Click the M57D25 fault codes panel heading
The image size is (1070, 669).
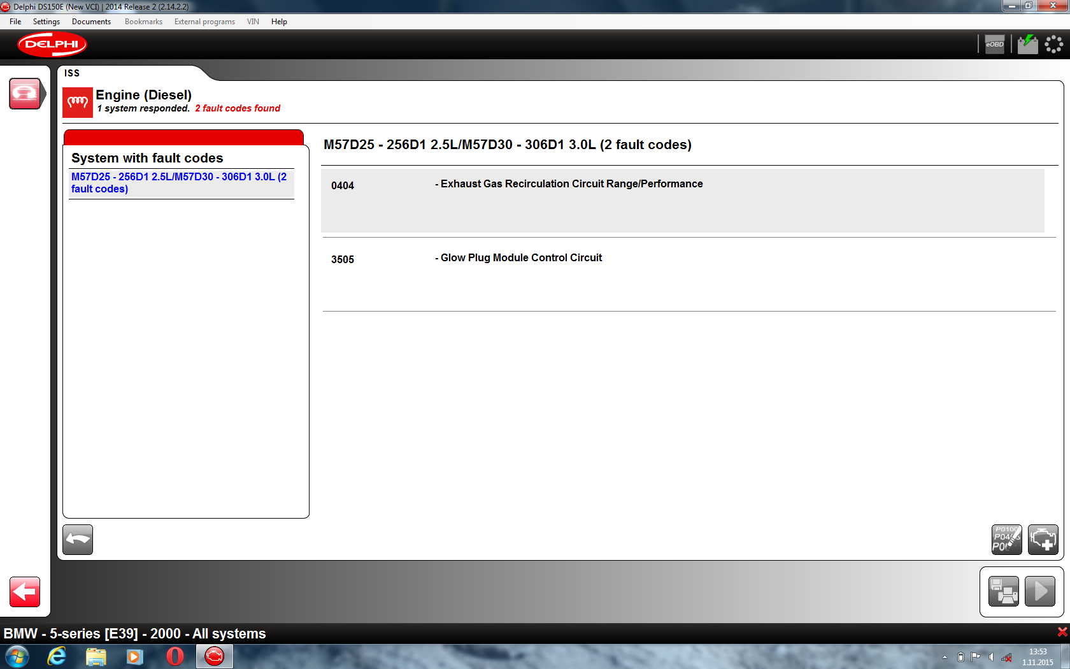pos(508,145)
